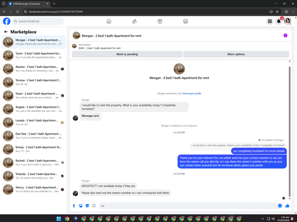
Task: Open Windows Start menu
Action: click(x=59, y=218)
